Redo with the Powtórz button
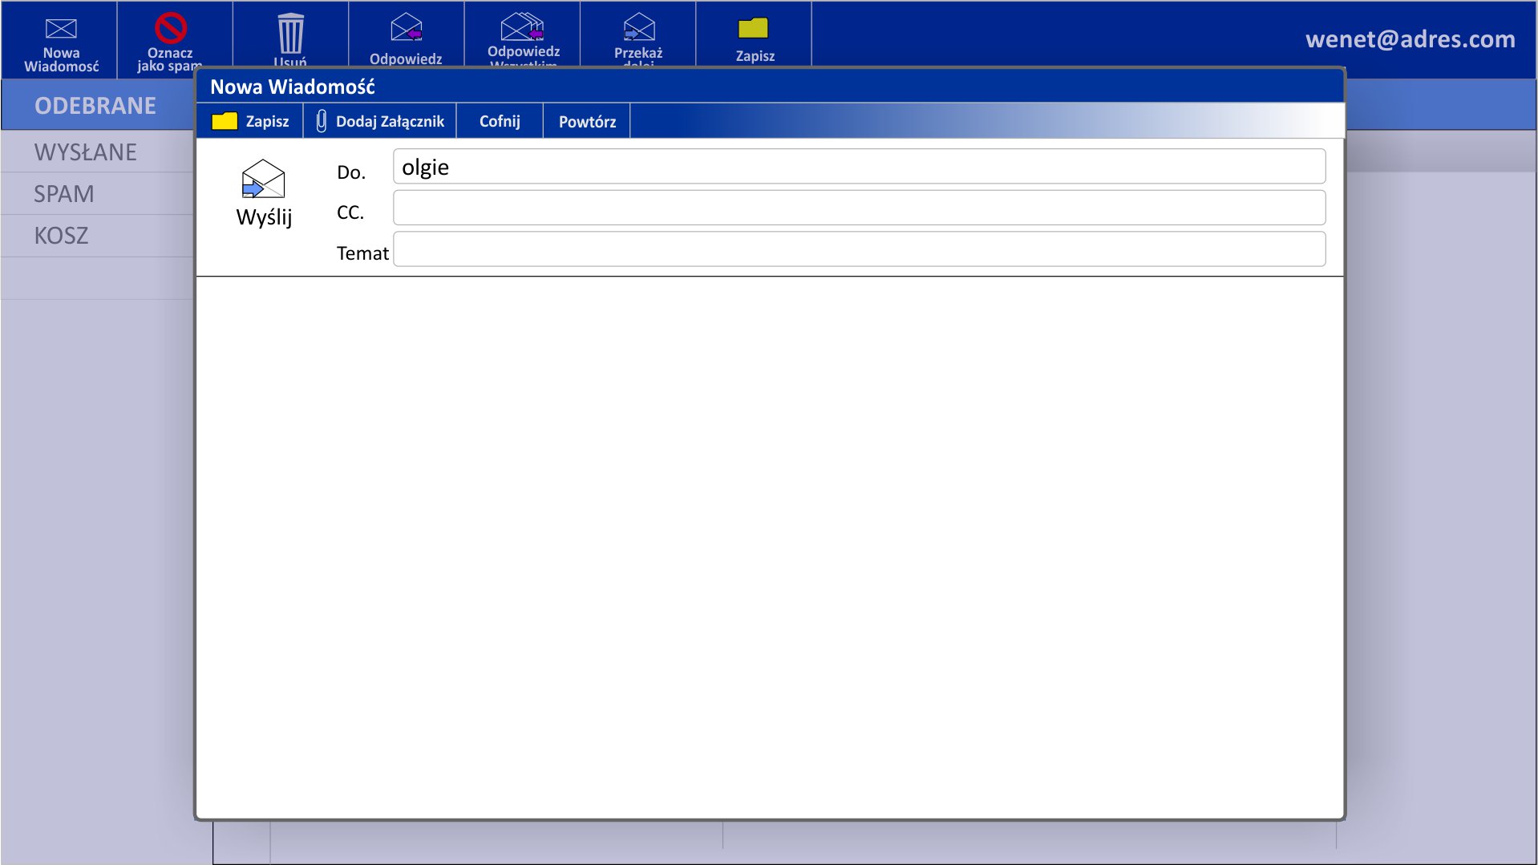The height and width of the screenshot is (865, 1538). click(587, 121)
